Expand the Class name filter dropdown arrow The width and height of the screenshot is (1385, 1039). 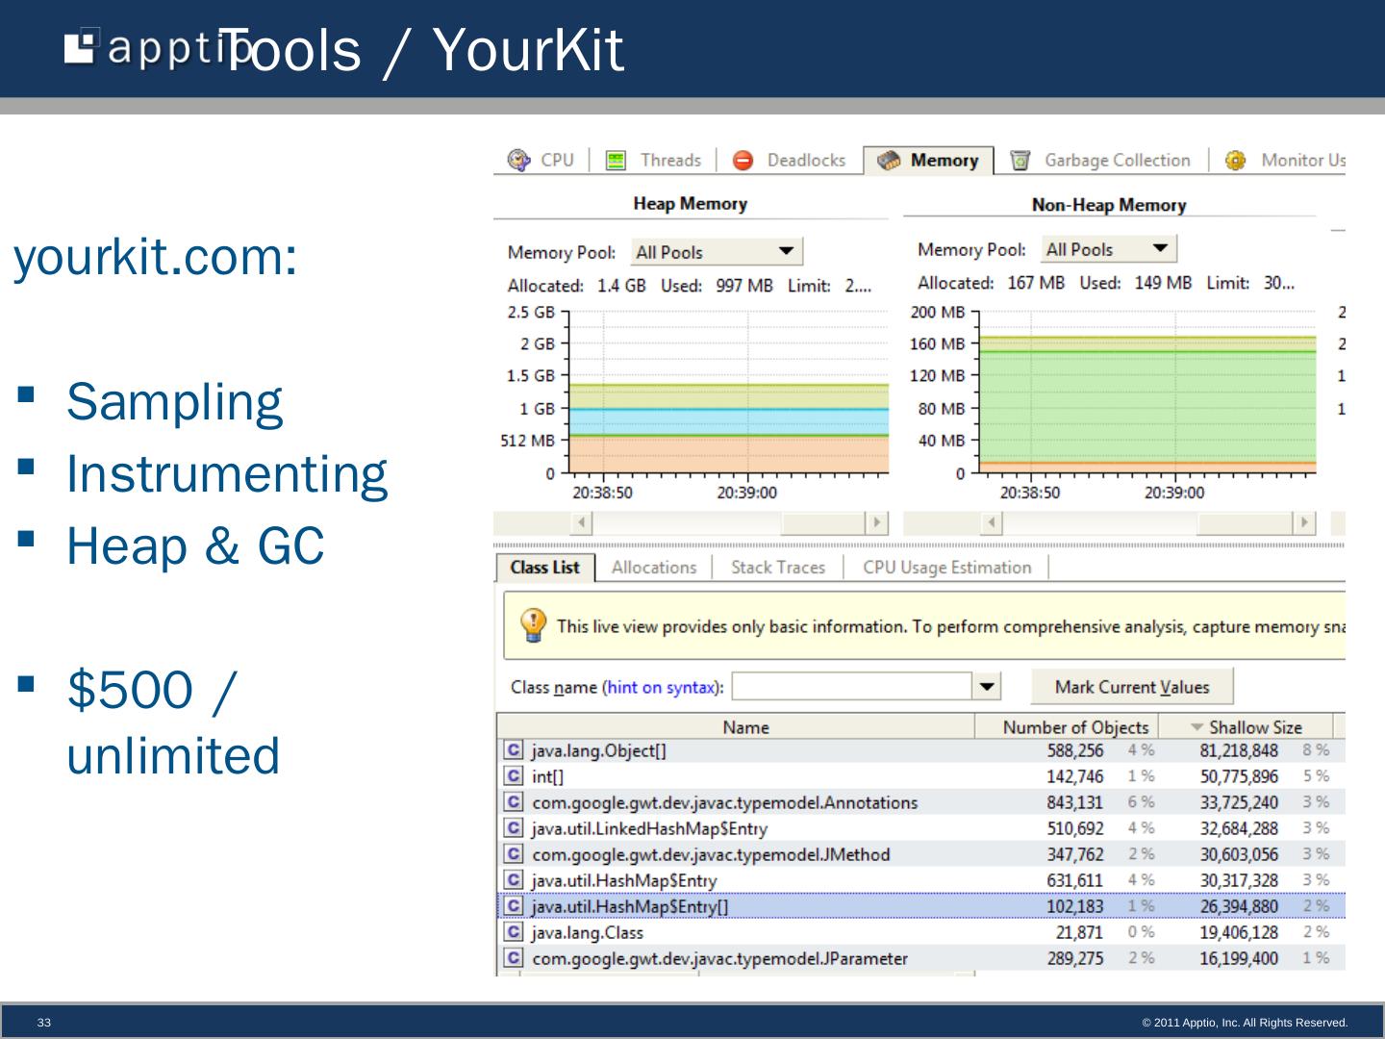point(987,687)
